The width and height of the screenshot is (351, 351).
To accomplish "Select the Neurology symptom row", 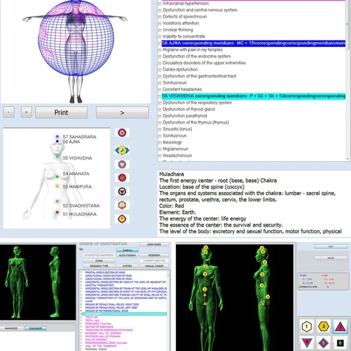I will tap(172, 142).
